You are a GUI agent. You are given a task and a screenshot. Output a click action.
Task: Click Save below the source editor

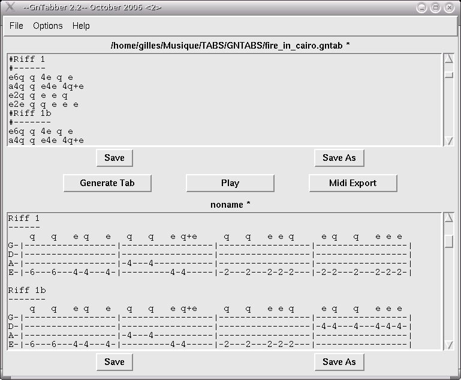coord(115,158)
